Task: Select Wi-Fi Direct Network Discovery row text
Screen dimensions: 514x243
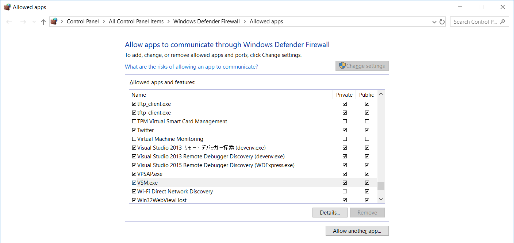Action: coord(175,192)
